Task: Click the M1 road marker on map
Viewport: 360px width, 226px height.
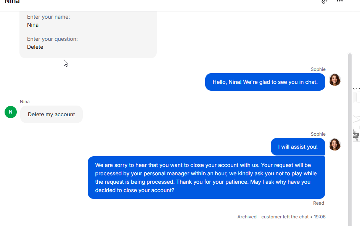Action: point(355,135)
